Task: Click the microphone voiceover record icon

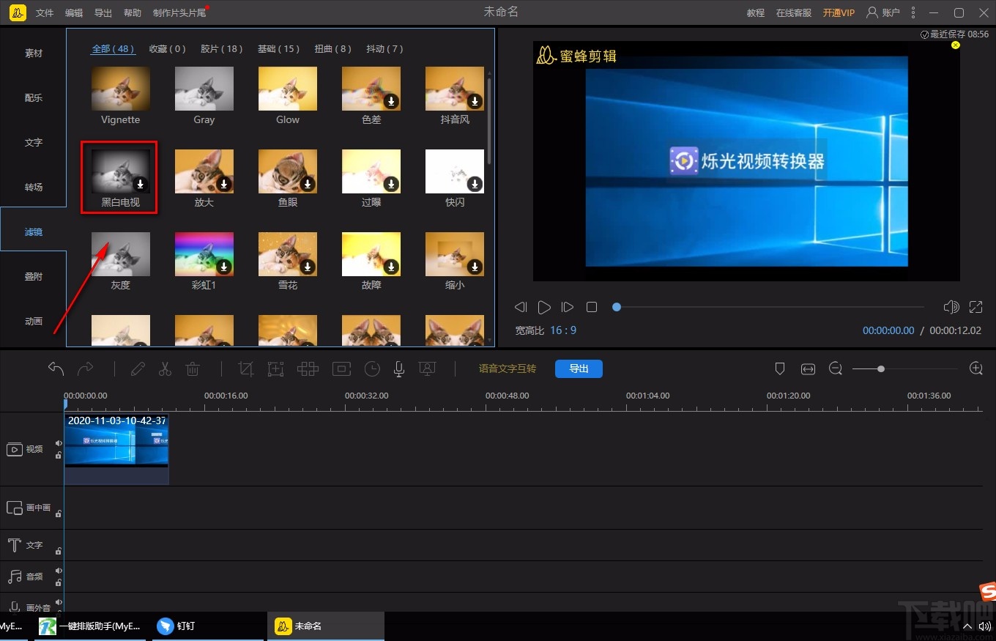Action: pos(399,369)
